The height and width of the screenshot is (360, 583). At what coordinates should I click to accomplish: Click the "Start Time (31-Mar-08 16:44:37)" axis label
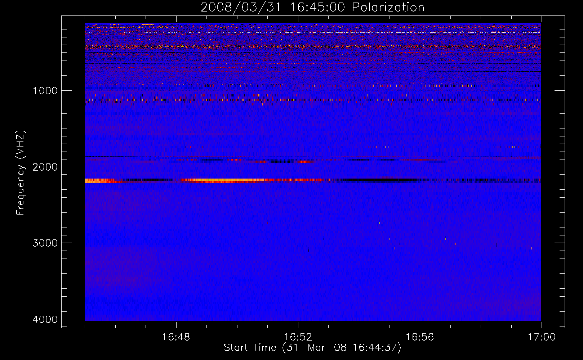pos(312,348)
